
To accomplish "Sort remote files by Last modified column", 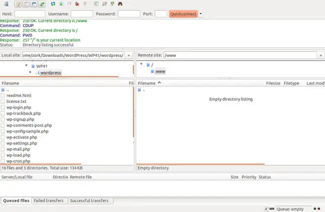I will 315,83.
